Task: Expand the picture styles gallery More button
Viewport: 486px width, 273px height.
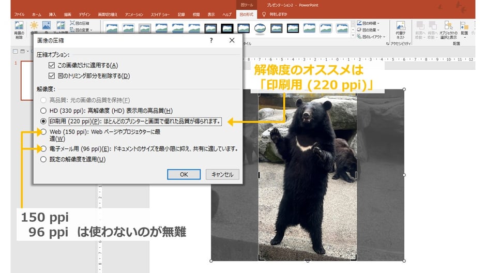Action: coord(353,36)
